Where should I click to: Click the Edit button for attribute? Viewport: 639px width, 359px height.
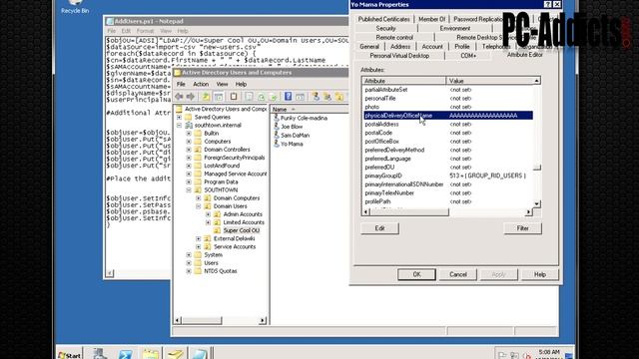coord(379,228)
